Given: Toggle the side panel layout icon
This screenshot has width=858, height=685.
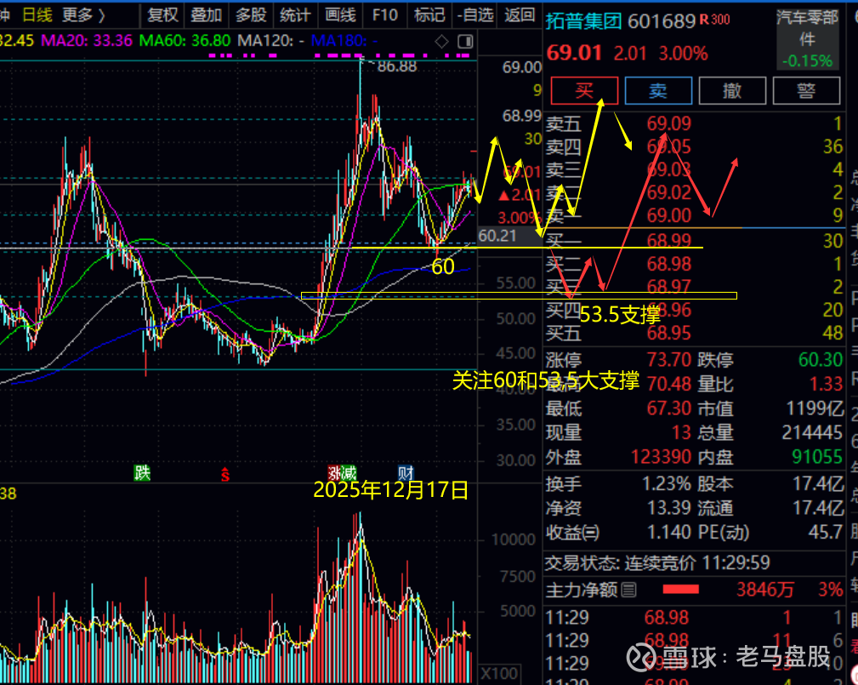Looking at the screenshot, I should tap(465, 42).
